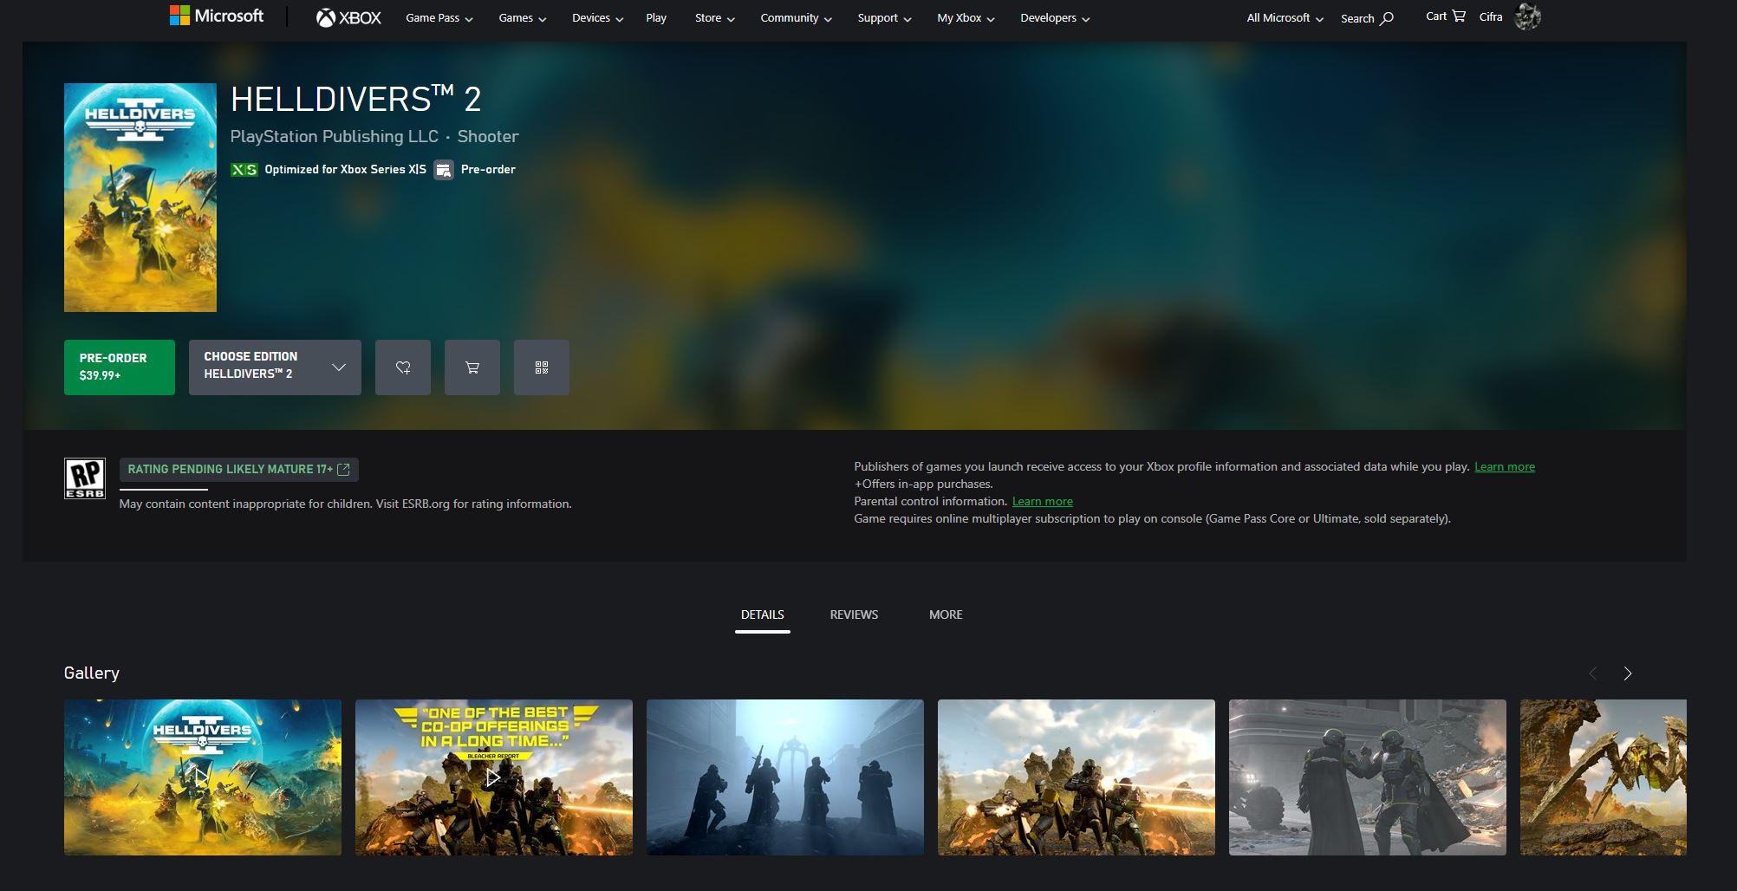Add game to wishlist with heart icon
The height and width of the screenshot is (891, 1737).
point(403,367)
